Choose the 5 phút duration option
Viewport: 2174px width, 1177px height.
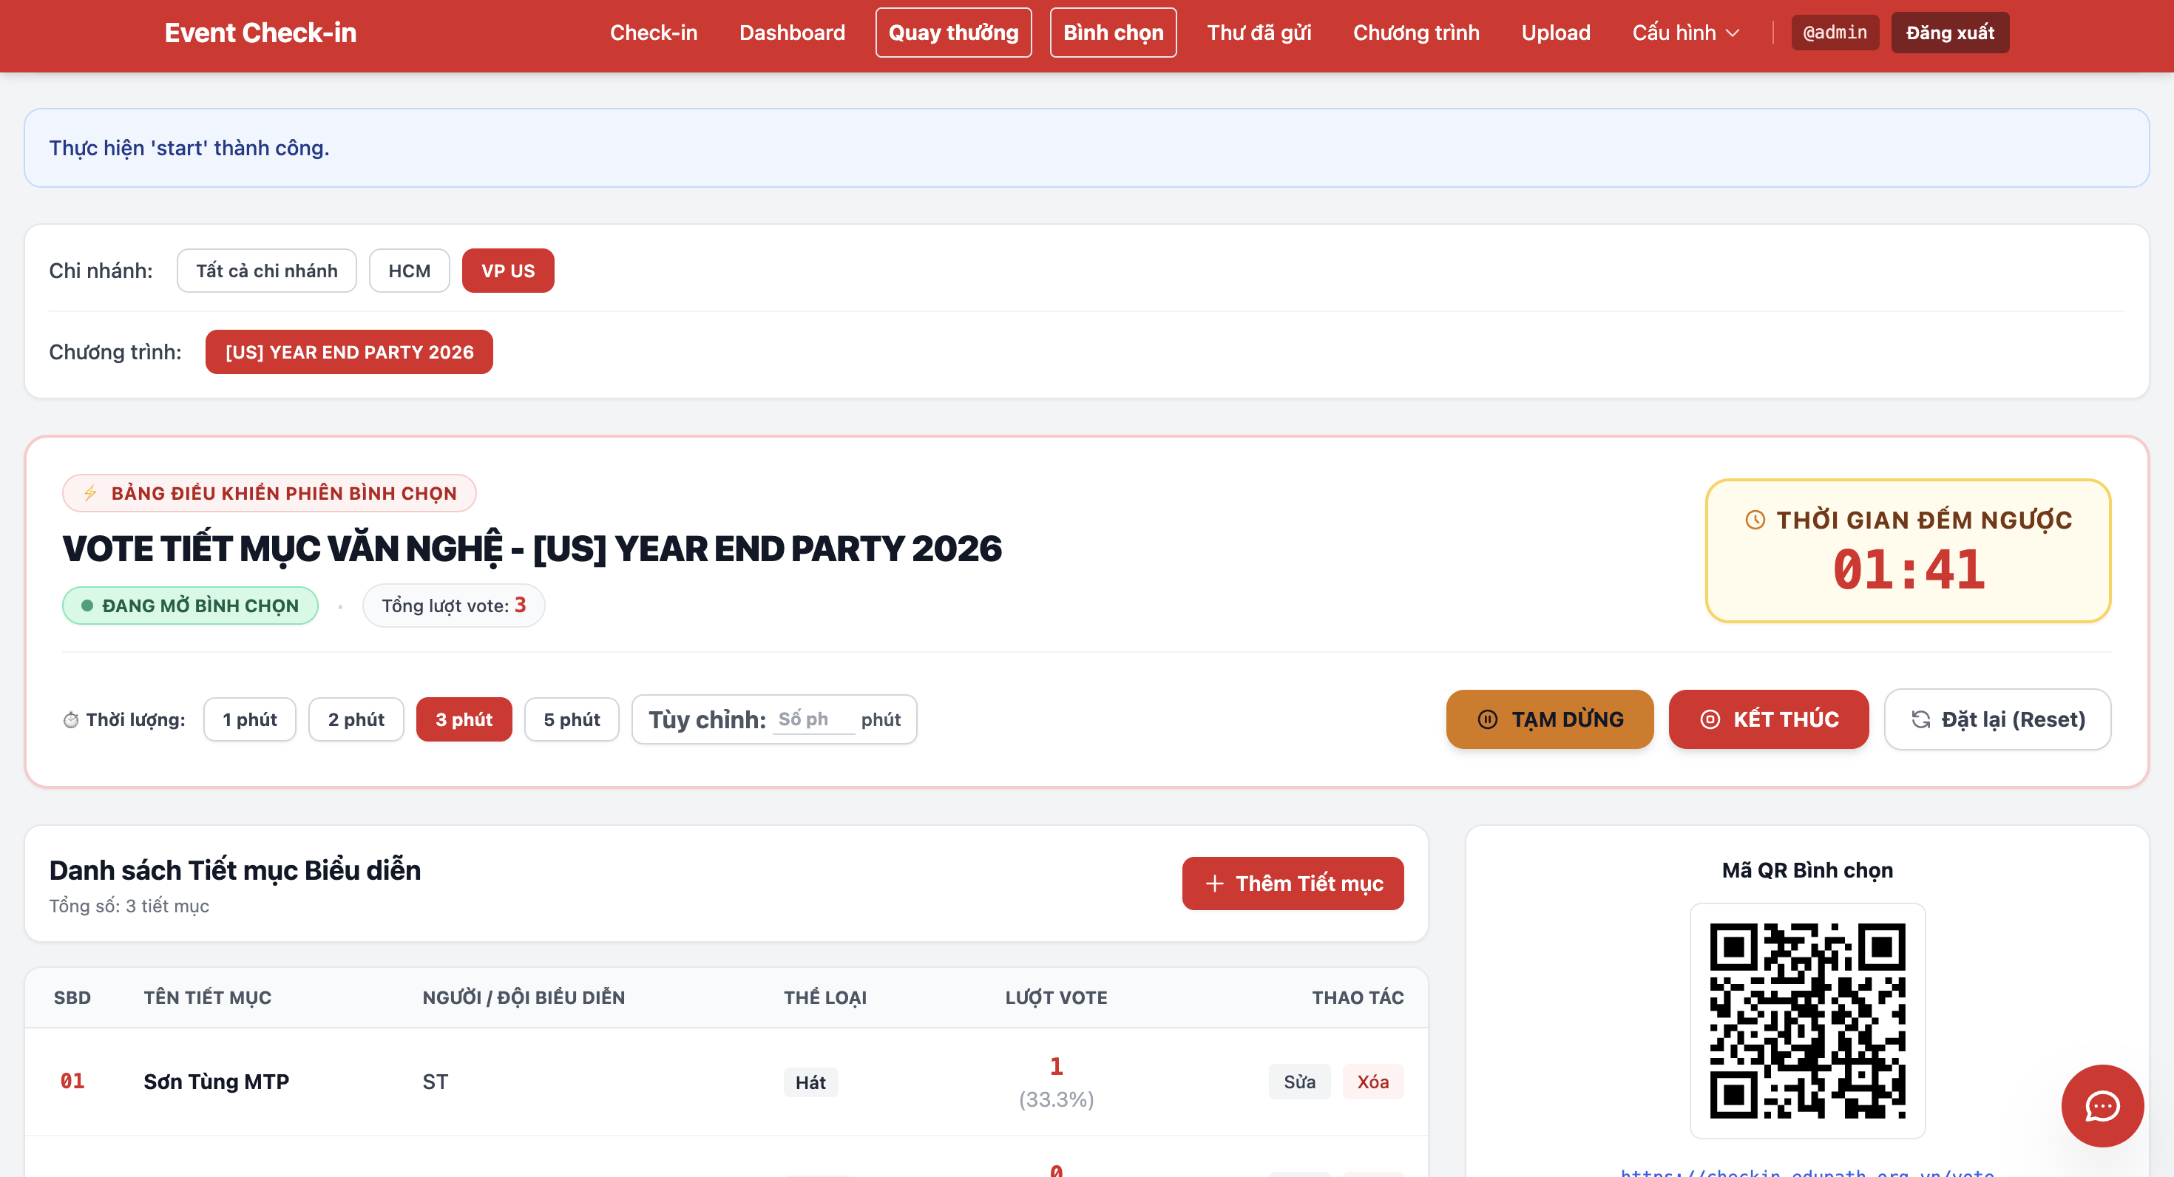pos(572,719)
